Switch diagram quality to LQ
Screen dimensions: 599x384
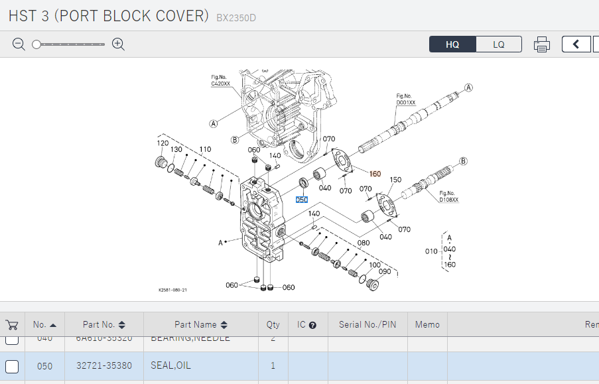[499, 44]
